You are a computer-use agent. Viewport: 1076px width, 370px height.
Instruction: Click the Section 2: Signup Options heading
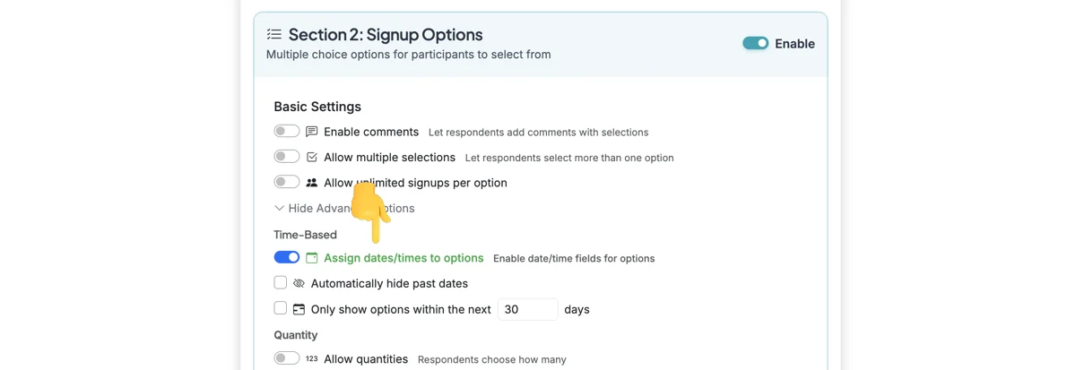[386, 35]
